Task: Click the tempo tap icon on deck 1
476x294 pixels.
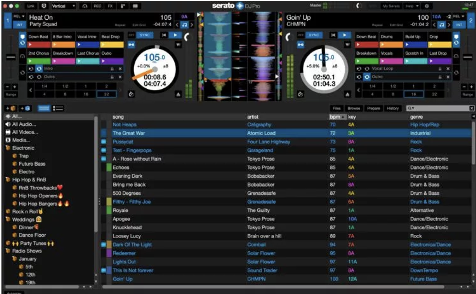Action: (132, 94)
